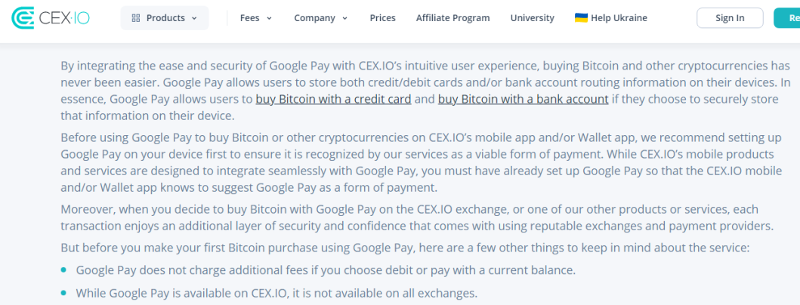The image size is (800, 305).
Task: Click the Ukraine flag icon
Action: tap(581, 18)
